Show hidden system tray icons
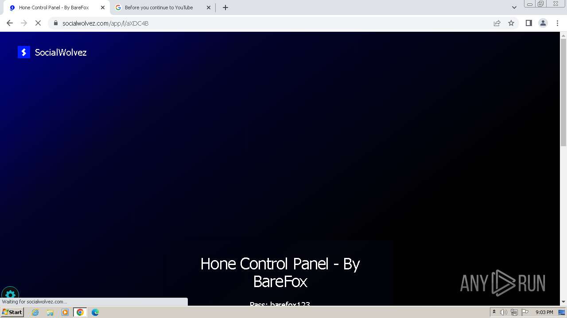This screenshot has width=567, height=318. pos(494,312)
